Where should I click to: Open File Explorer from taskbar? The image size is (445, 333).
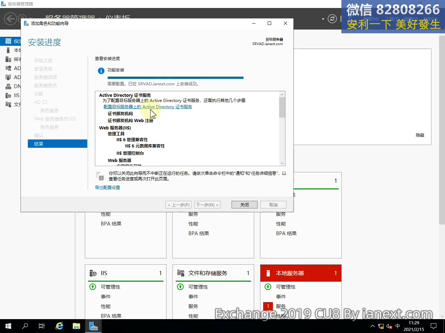coord(76,326)
